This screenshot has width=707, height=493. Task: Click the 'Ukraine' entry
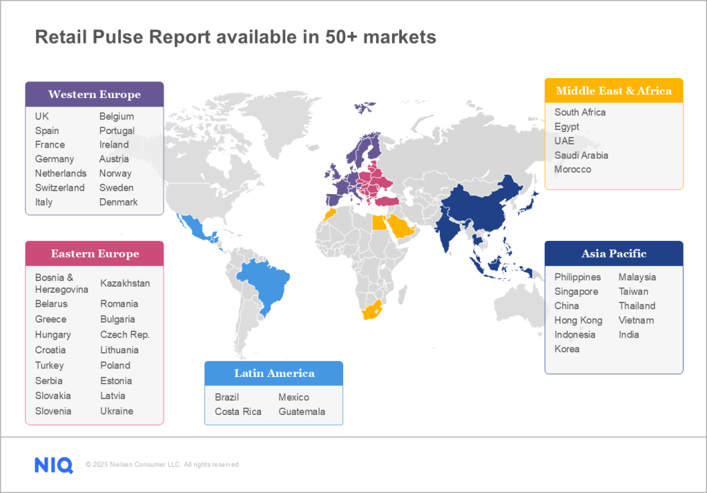[x=117, y=411]
